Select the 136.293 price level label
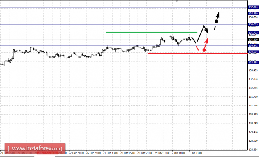The image size is (259, 157). [x=253, y=24]
